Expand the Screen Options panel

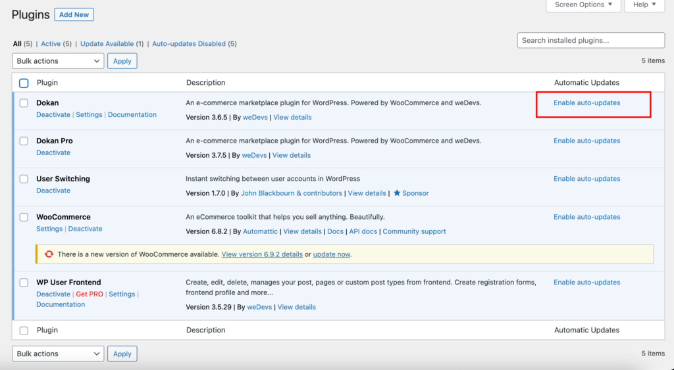coord(583,5)
